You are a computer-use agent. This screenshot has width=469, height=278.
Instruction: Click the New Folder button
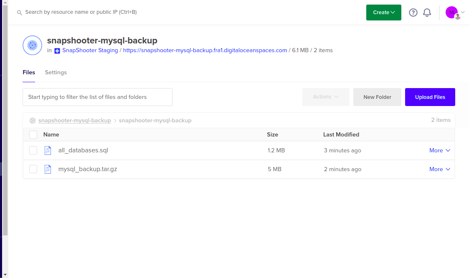(377, 97)
